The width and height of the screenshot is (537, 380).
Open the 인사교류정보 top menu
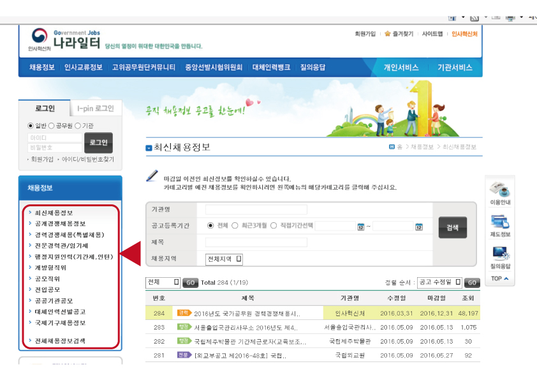pos(83,67)
